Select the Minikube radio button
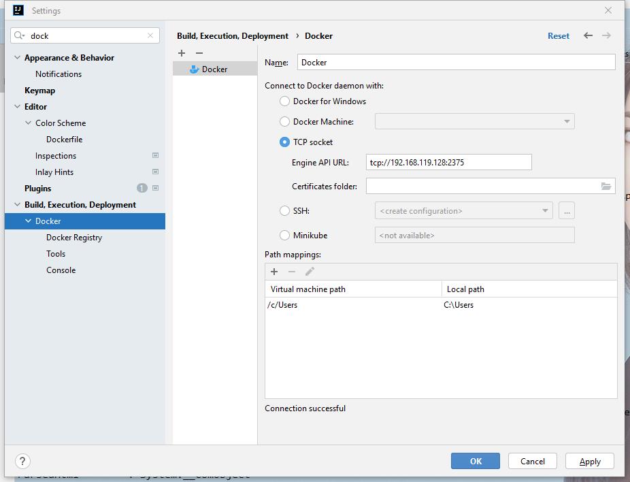630x482 pixels. [284, 235]
